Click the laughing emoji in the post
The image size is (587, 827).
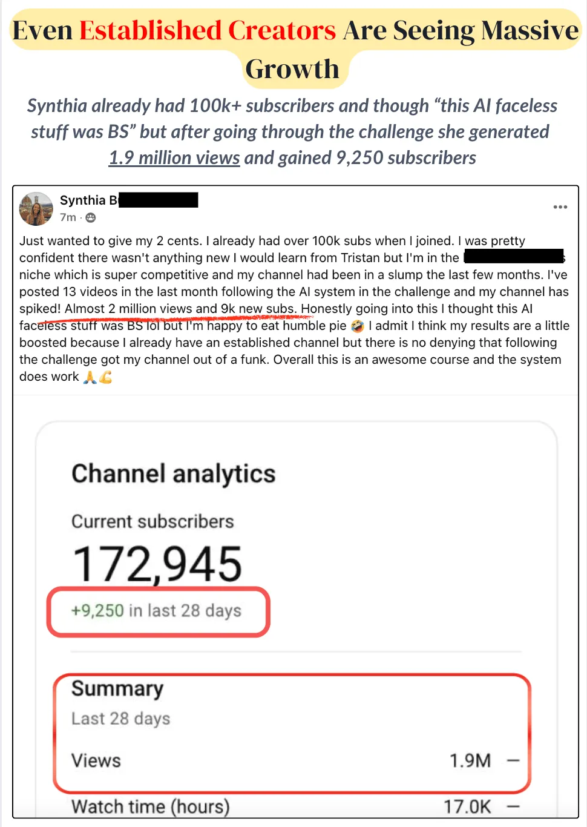point(358,326)
